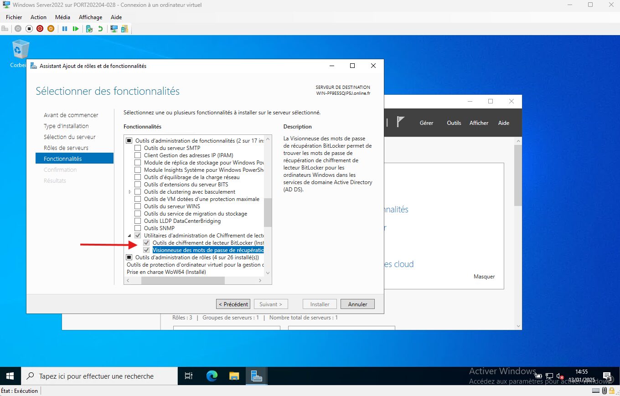Screen dimensions: 620x396
Task: Click Masquer link in Server Manager
Action: point(484,277)
